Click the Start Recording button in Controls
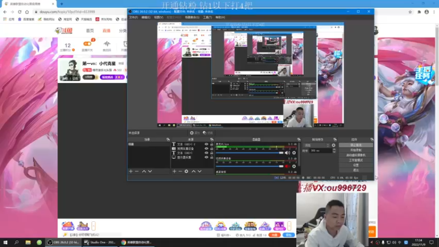This screenshot has width=439, height=247. [356, 150]
